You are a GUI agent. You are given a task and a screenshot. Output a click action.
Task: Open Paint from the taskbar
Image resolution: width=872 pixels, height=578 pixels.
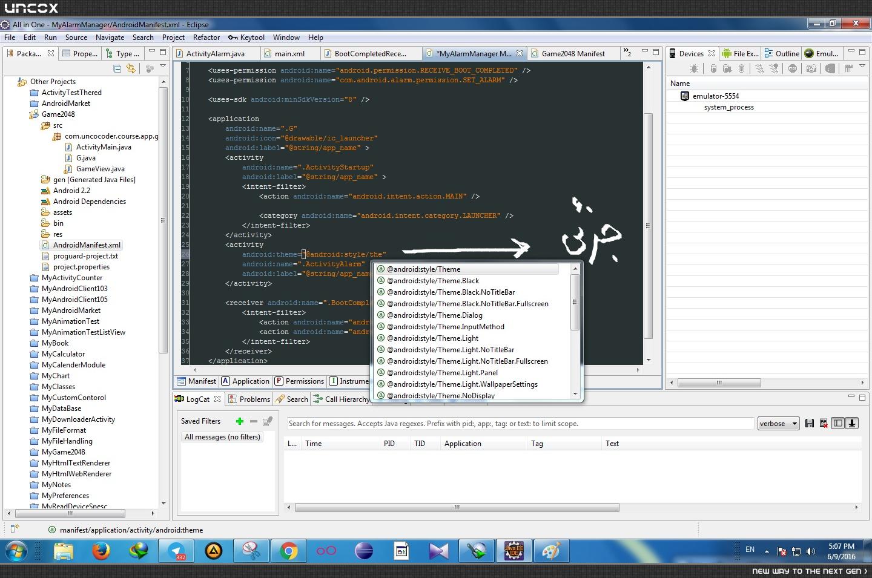pyautogui.click(x=551, y=551)
